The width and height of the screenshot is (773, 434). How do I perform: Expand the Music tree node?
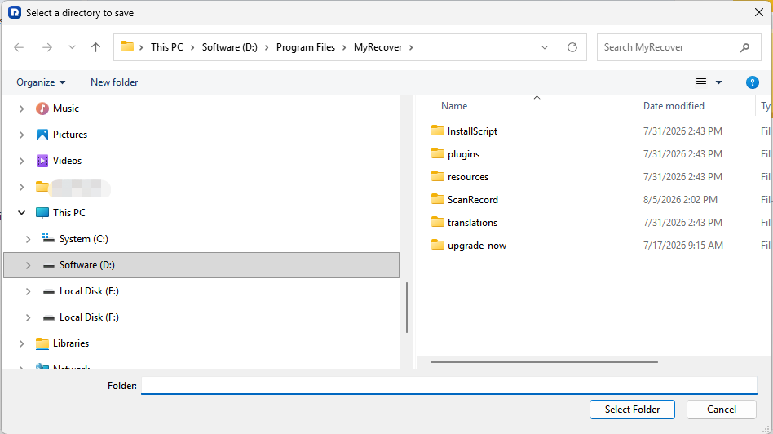pyautogui.click(x=22, y=108)
